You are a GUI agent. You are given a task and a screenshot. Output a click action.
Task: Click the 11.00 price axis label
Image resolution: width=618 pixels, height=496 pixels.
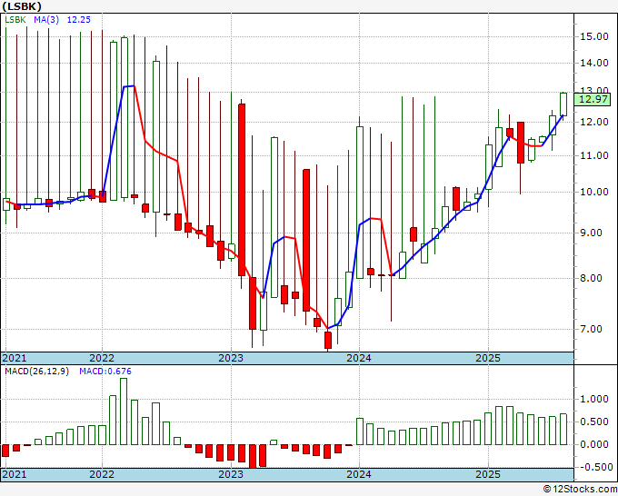coord(594,155)
